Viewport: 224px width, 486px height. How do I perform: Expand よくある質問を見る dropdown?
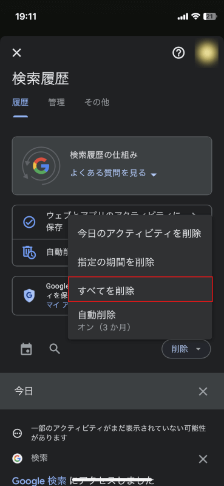[x=114, y=173]
